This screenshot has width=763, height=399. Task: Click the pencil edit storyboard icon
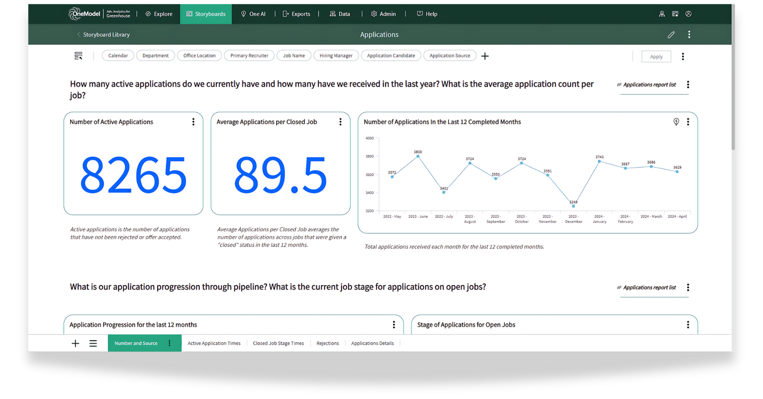(671, 35)
